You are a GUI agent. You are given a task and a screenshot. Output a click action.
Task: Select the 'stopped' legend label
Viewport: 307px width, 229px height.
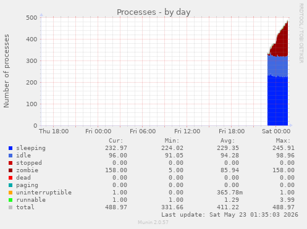[x=29, y=163]
